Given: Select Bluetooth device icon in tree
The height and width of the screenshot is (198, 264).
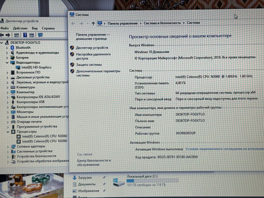Looking at the screenshot, I should point(12,48).
